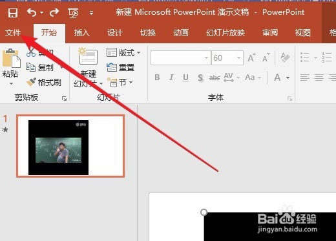This screenshot has width=336, height=241.
Task: Open the Aa change case dropdown
Action: coord(253,78)
